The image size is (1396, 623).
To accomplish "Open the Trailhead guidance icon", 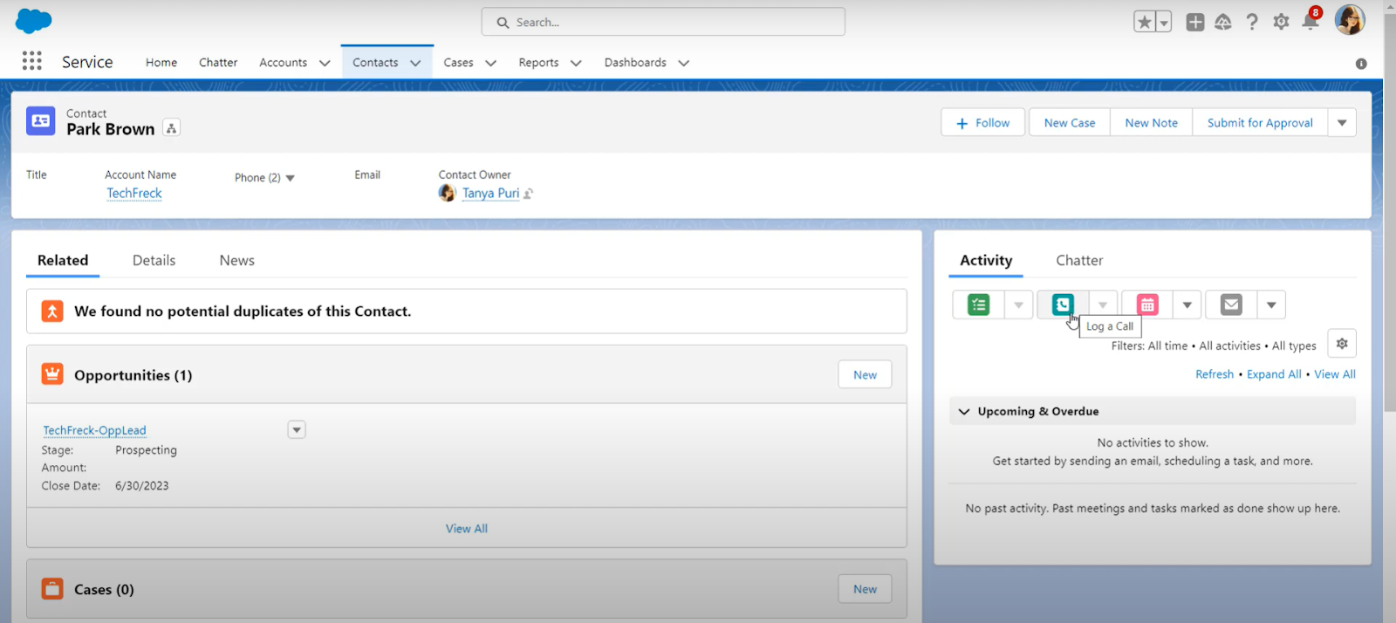I will point(1223,22).
